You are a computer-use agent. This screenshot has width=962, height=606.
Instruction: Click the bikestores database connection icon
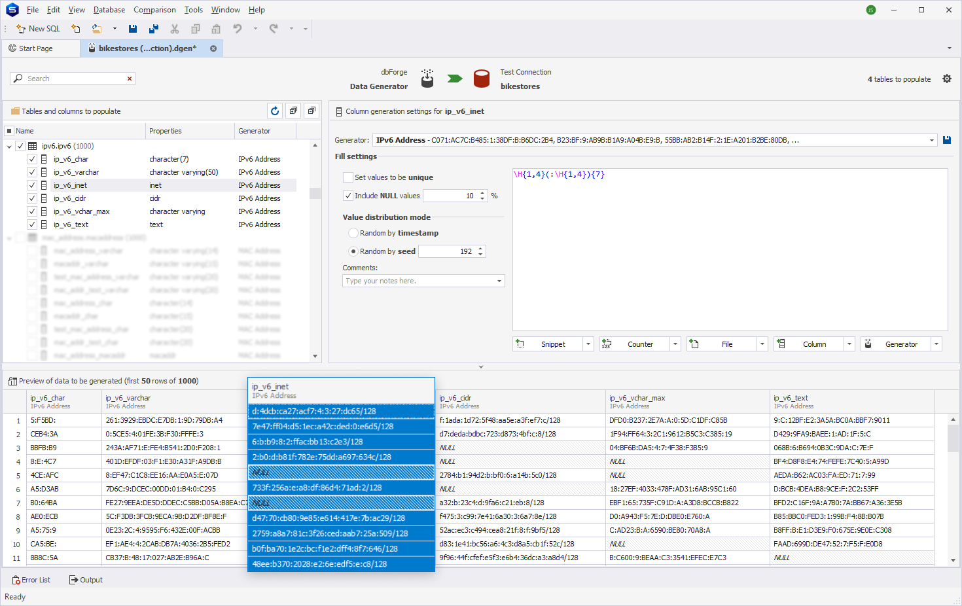click(482, 79)
